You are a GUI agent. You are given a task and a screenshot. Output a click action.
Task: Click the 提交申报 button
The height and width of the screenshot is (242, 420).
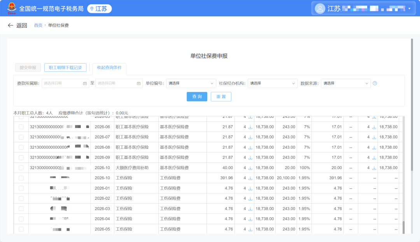point(28,67)
